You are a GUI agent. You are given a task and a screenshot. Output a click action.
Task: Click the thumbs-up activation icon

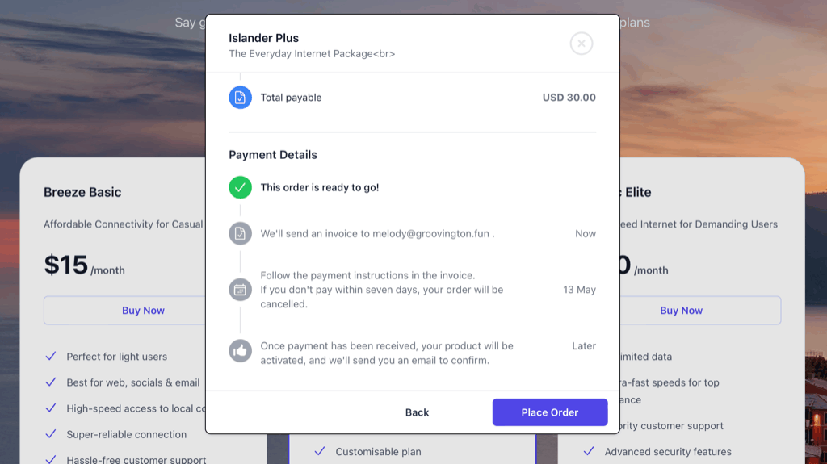pyautogui.click(x=240, y=351)
